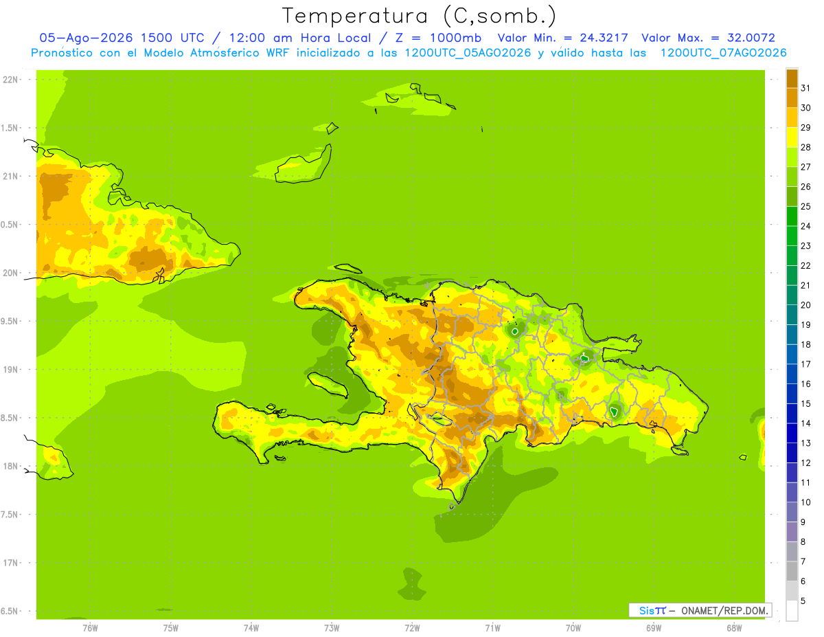Click the latitude label 19N
This screenshot has height=637, width=824.
pos(12,370)
